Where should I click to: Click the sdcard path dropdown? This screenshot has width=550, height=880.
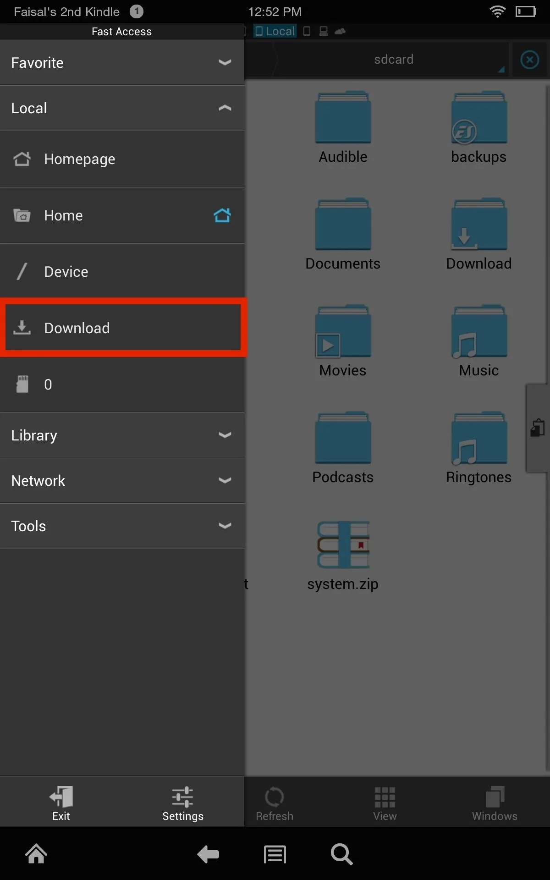click(393, 59)
